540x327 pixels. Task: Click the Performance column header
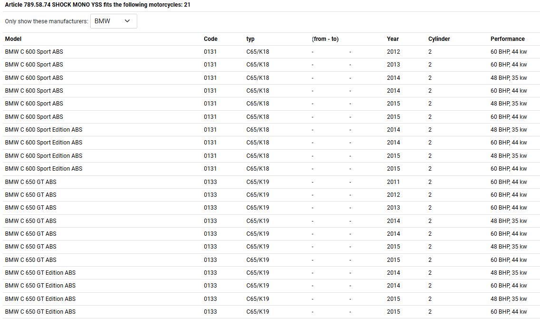[507, 39]
